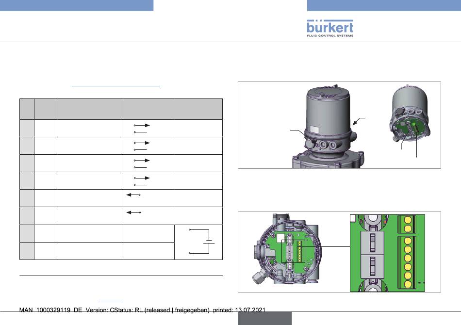Click the 'printed: 13.07.2021' footer text
This screenshot has height=325, width=461.
tap(239, 310)
